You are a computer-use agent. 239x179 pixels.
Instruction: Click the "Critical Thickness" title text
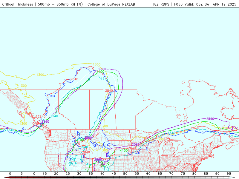tap(18, 4)
